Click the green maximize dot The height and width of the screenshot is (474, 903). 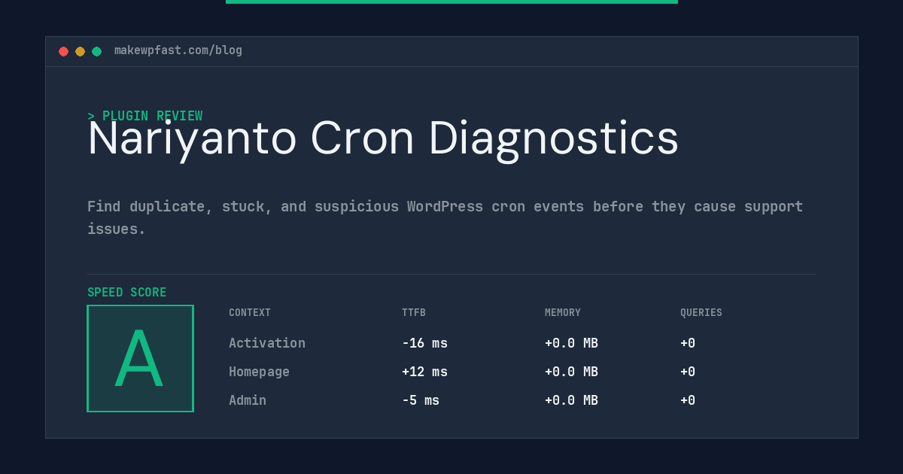(x=96, y=51)
